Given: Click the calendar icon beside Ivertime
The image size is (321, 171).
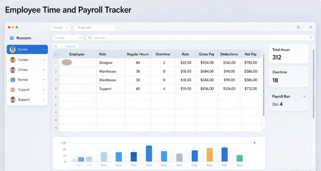Looking at the screenshot, I should (x=56, y=46).
